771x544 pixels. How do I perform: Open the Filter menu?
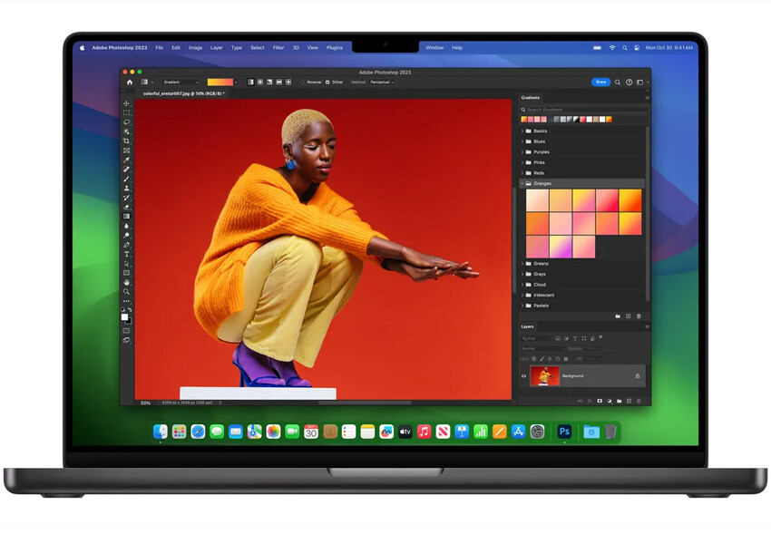pyautogui.click(x=278, y=47)
